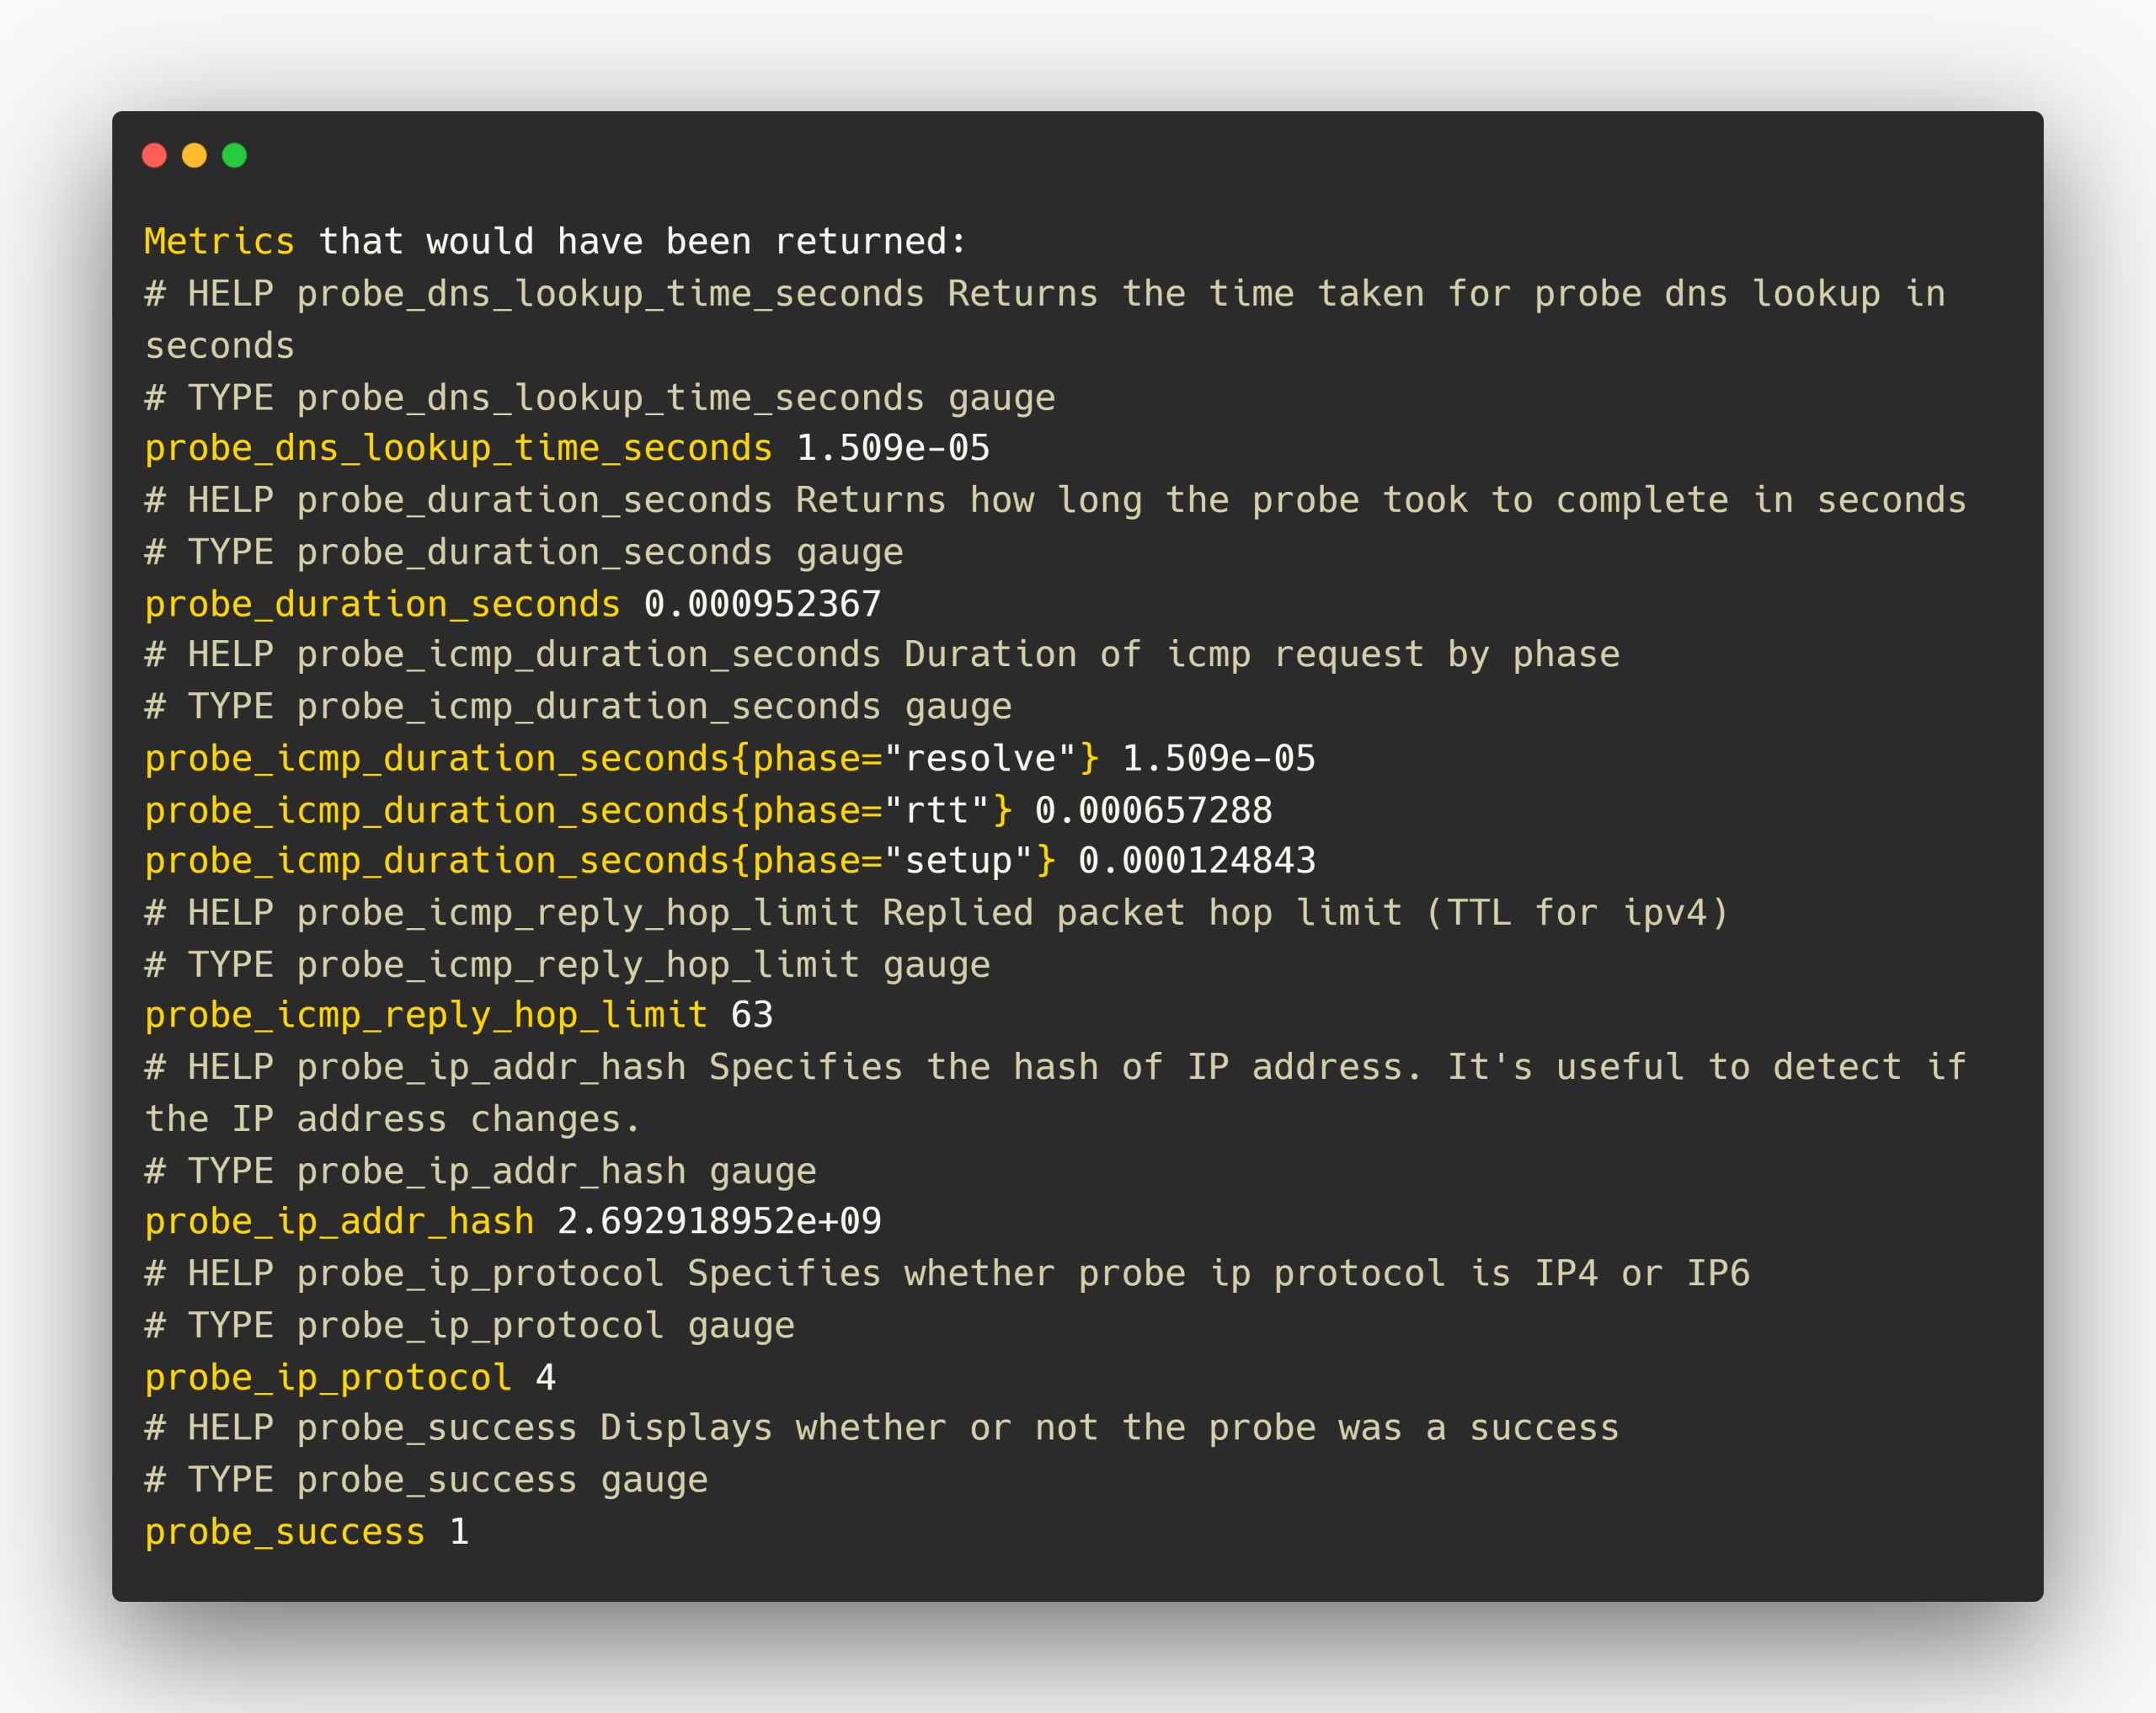2156x1713 pixels.
Task: Click the green maximize window button
Action: [234, 155]
